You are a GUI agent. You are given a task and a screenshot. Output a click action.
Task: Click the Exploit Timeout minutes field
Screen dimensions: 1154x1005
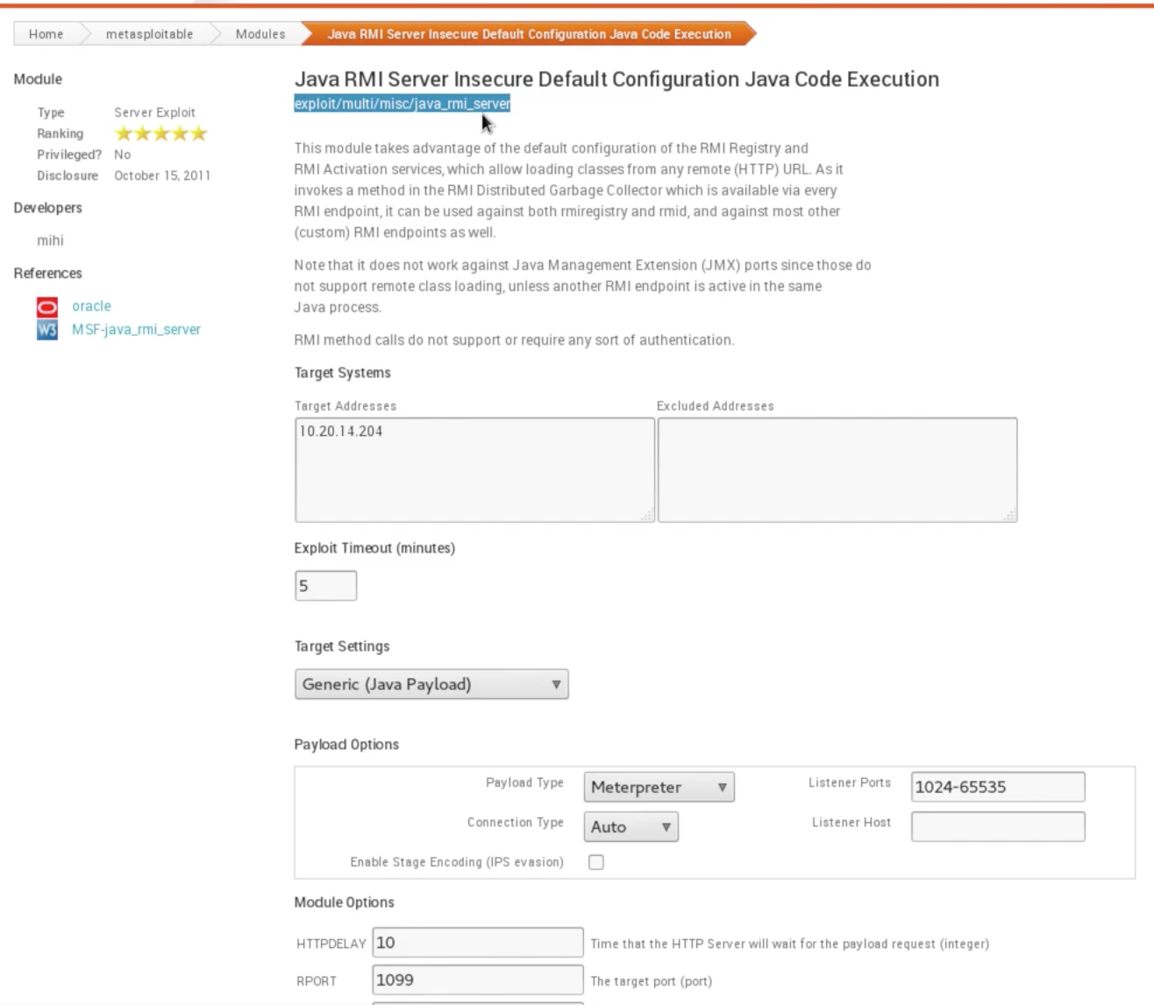[326, 586]
